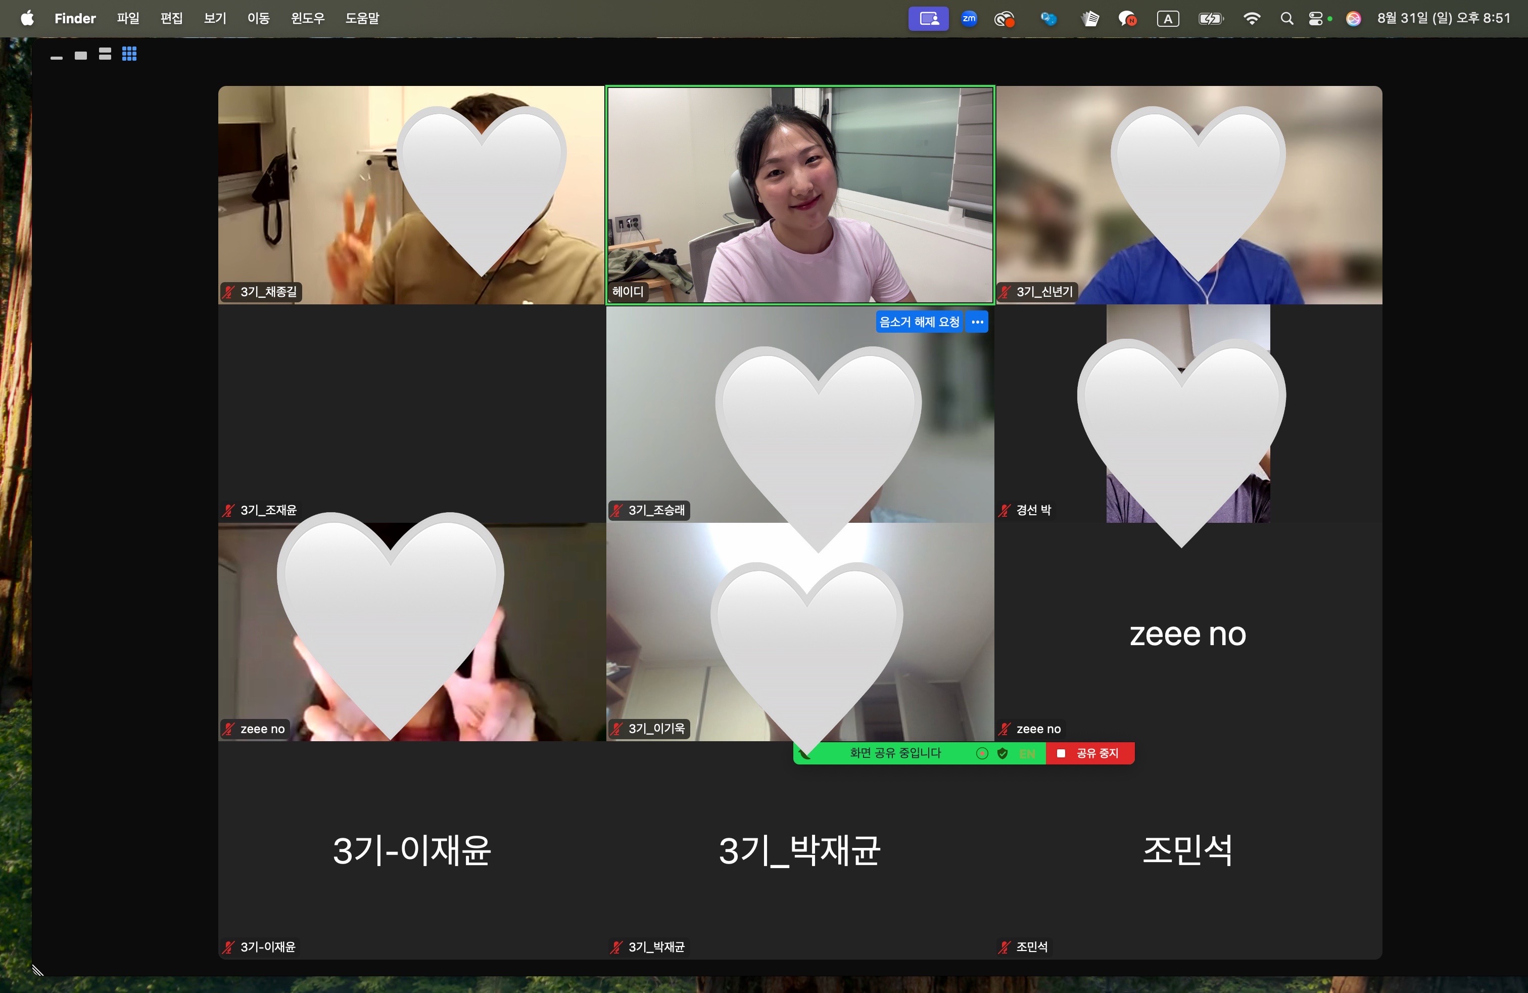1528x993 pixels.
Task: Click the Zoom icon in menu bar
Action: pos(969,19)
